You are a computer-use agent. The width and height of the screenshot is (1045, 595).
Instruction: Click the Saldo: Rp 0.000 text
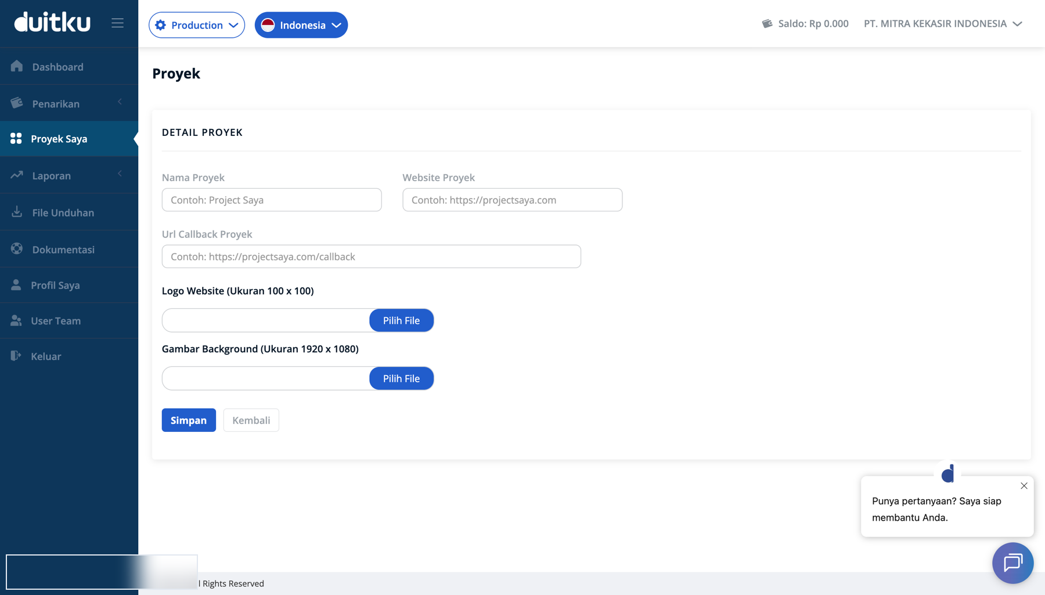tap(813, 24)
